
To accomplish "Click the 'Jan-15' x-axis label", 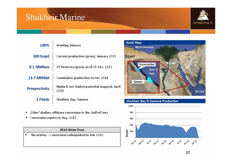I will click(194, 142).
